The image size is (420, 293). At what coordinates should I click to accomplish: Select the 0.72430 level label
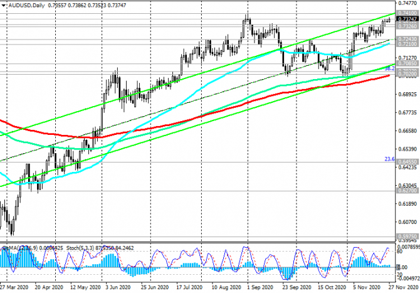point(407,39)
